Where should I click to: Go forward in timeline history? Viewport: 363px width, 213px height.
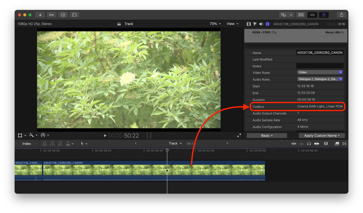(x=227, y=143)
